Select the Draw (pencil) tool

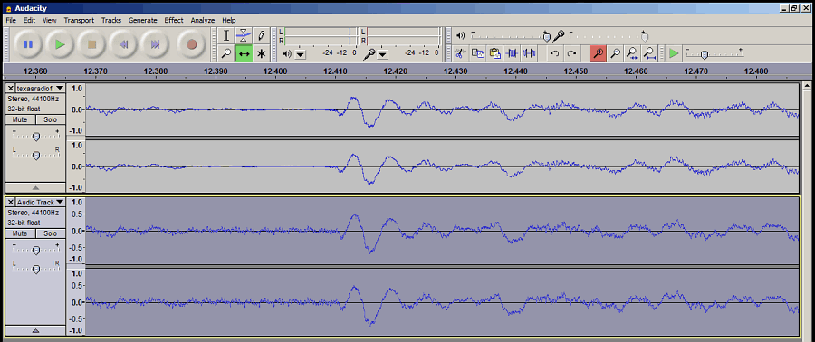click(261, 36)
